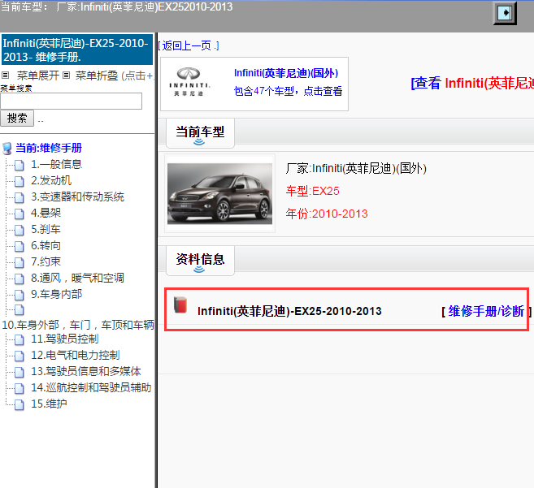The height and width of the screenshot is (488, 534).
Task: Select 4.悬架 chapter
Action: (46, 213)
